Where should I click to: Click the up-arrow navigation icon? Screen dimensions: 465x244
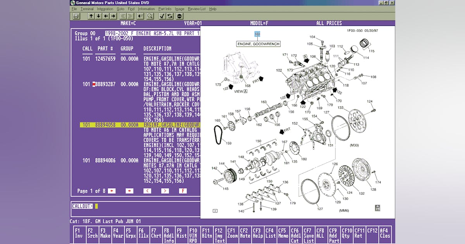click(91, 16)
